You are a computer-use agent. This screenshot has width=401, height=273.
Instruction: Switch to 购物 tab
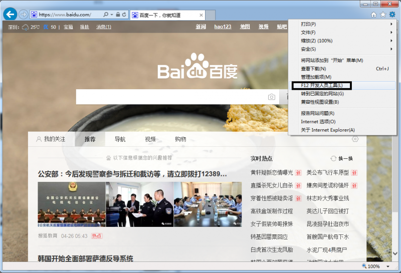[x=180, y=139]
